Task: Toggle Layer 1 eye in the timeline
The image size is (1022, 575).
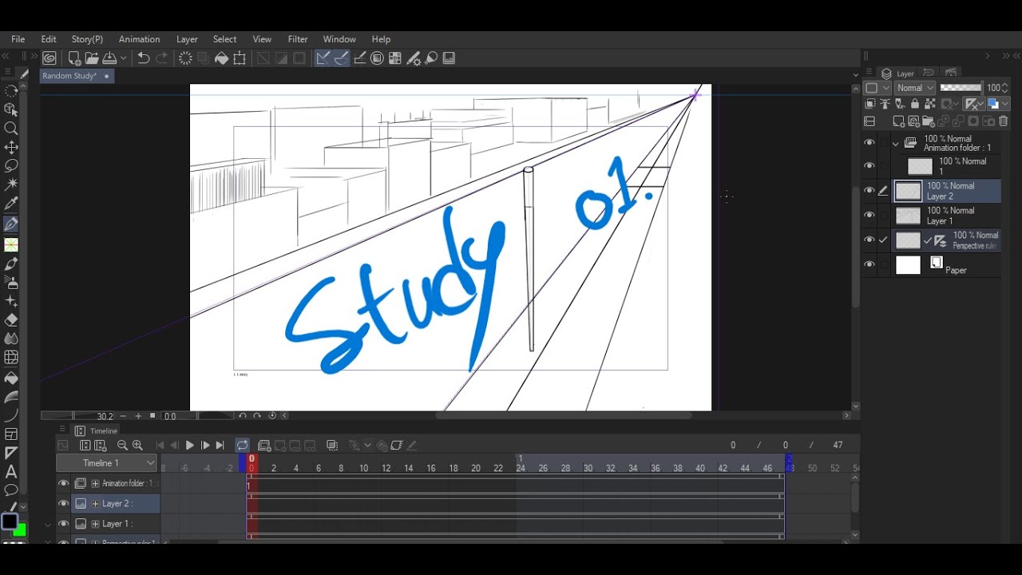Action: click(64, 524)
